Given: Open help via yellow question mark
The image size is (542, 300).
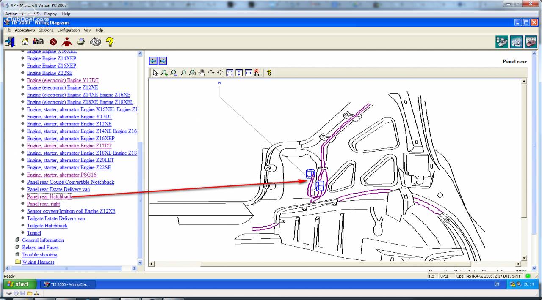Looking at the screenshot, I should coord(109,42).
